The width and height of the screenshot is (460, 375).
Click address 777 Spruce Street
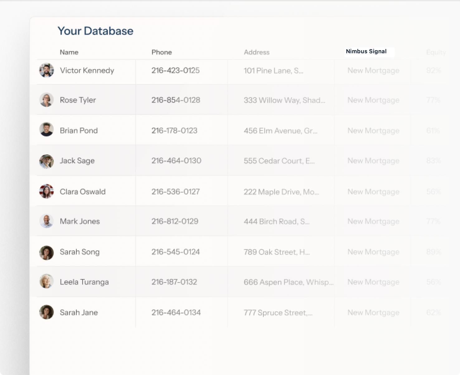point(278,313)
